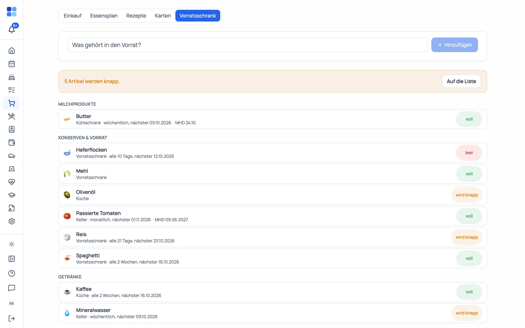Viewport: 525px width, 328px height.
Task: Click the 'Auf die Liste' button
Action: click(461, 81)
